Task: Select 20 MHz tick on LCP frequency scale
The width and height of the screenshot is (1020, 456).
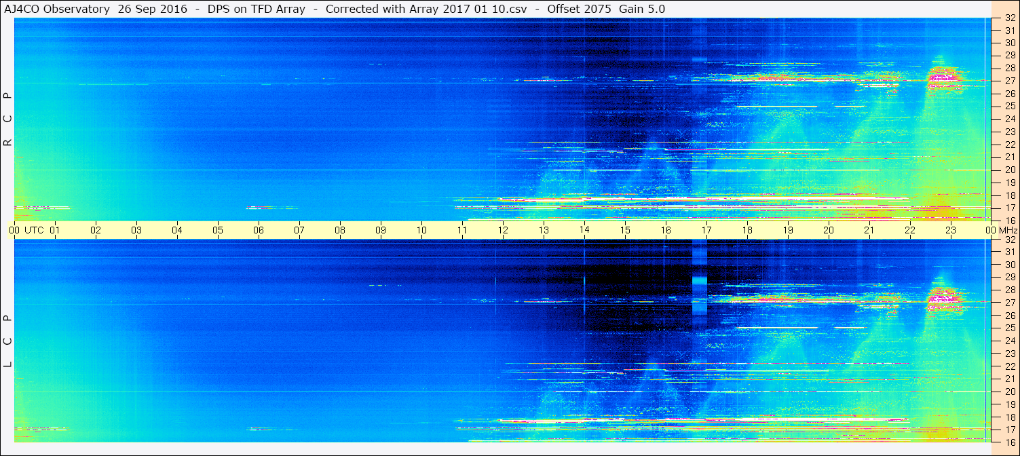Action: coord(1009,392)
